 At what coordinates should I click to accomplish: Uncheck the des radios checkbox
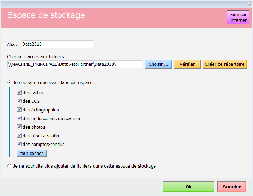coord(19,92)
